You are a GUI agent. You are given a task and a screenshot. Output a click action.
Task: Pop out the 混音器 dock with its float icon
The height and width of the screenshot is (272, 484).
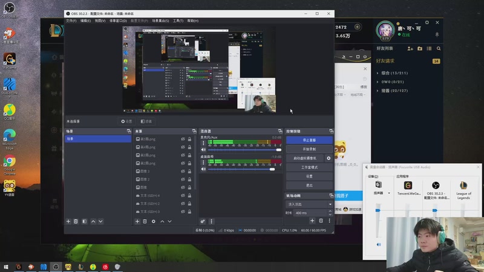click(x=280, y=131)
